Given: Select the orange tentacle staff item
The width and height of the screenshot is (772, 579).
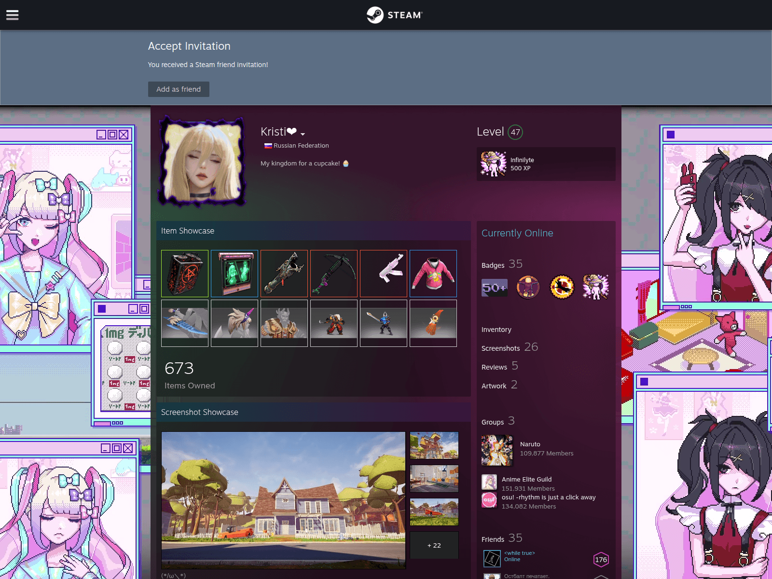Looking at the screenshot, I should [x=433, y=323].
